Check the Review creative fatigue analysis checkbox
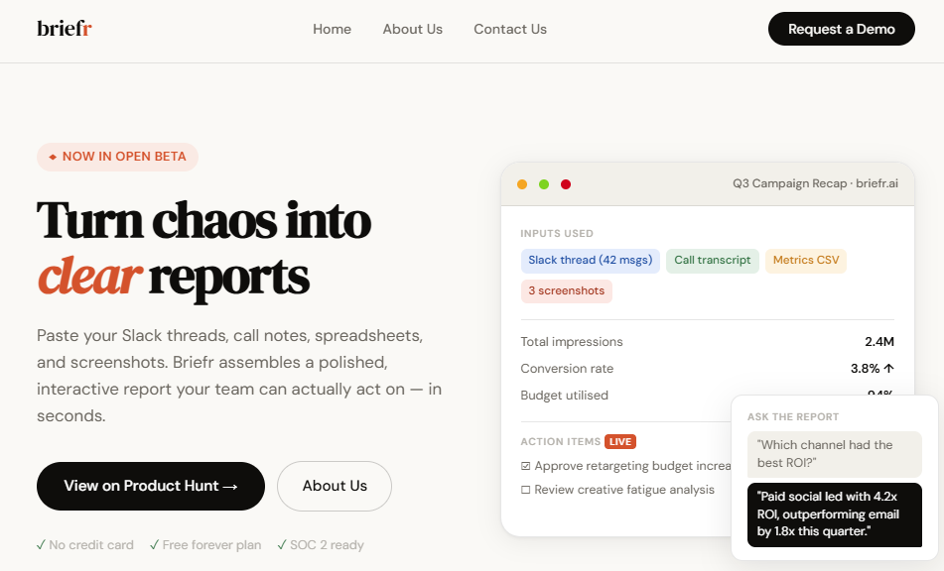This screenshot has width=944, height=571. point(525,490)
